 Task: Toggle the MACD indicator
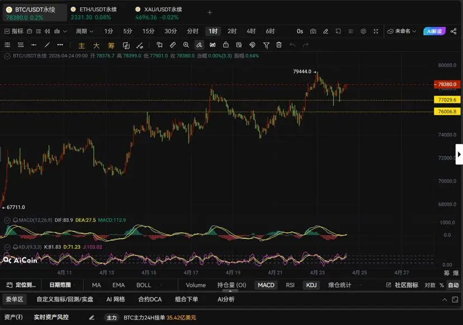tap(266, 285)
